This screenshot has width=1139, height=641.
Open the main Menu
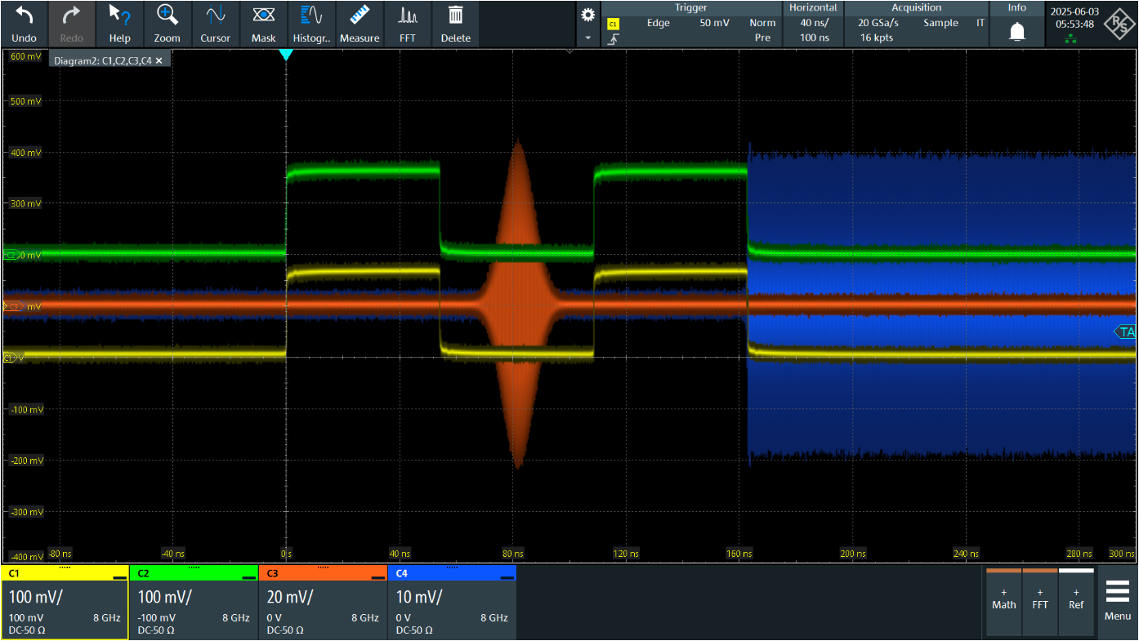(x=1117, y=602)
